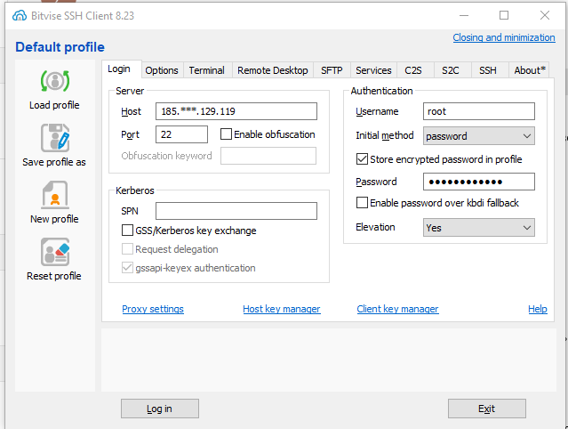Click the Load profile icon

tap(54, 82)
